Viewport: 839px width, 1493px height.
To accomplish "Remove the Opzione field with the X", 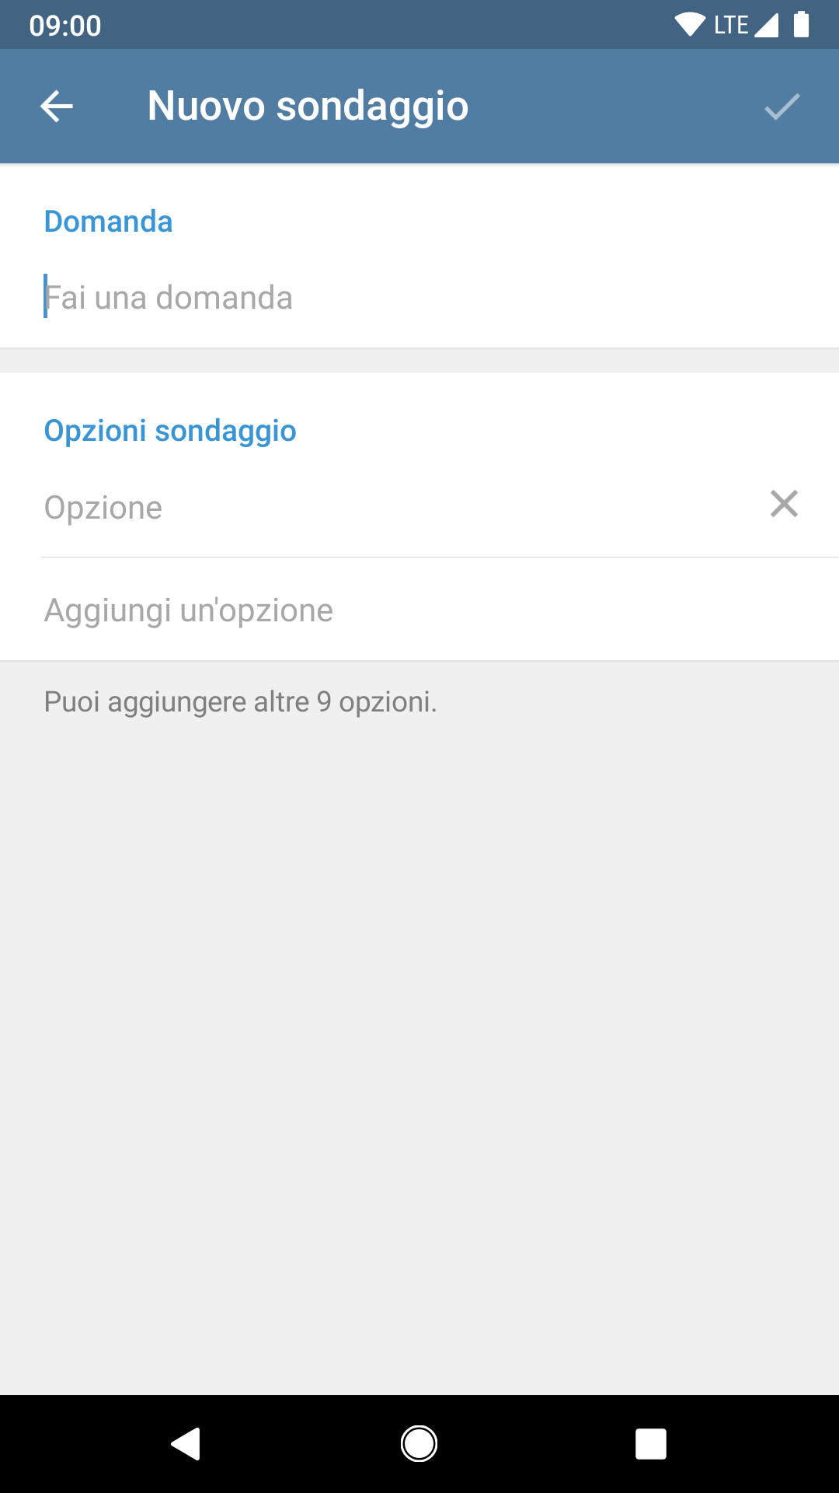I will (x=784, y=504).
